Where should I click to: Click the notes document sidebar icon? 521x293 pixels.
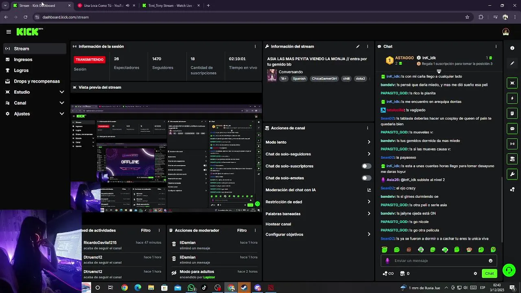point(512,113)
